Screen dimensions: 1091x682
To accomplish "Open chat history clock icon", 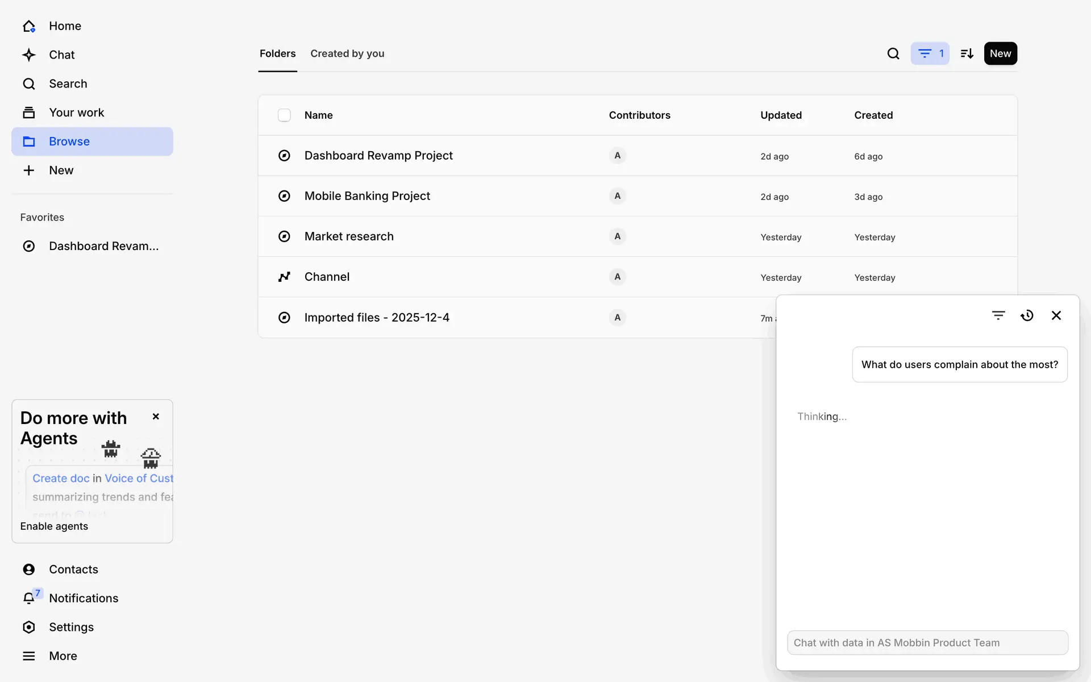I will tap(1027, 315).
